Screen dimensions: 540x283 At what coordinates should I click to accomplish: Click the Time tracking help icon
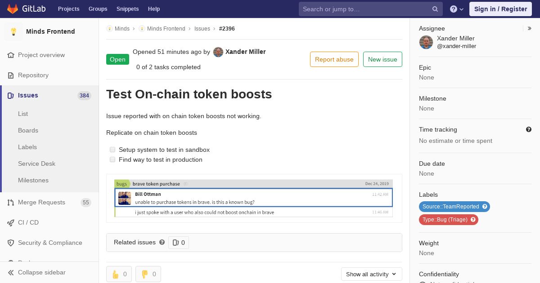click(x=529, y=129)
